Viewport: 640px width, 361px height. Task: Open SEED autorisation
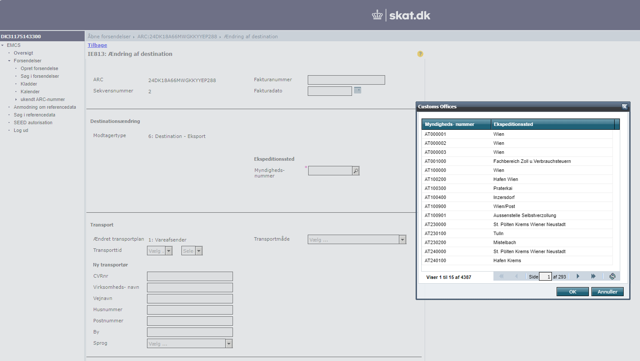33,122
